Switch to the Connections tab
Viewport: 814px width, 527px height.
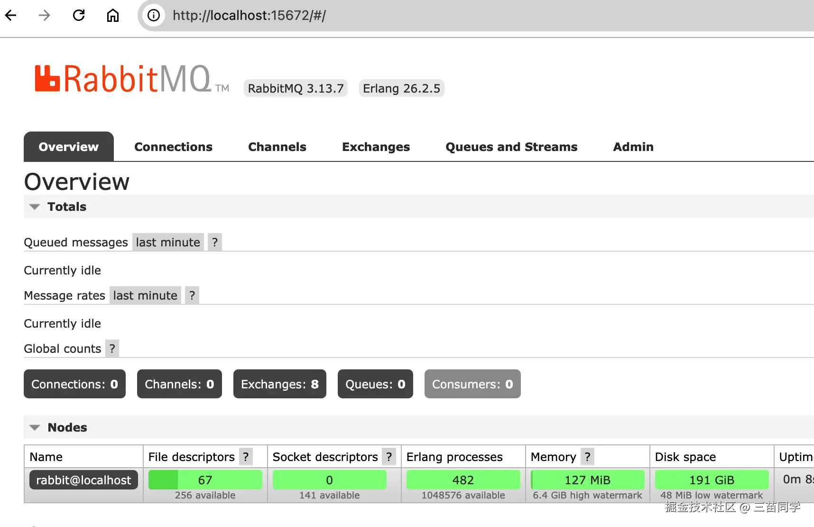[x=174, y=147]
